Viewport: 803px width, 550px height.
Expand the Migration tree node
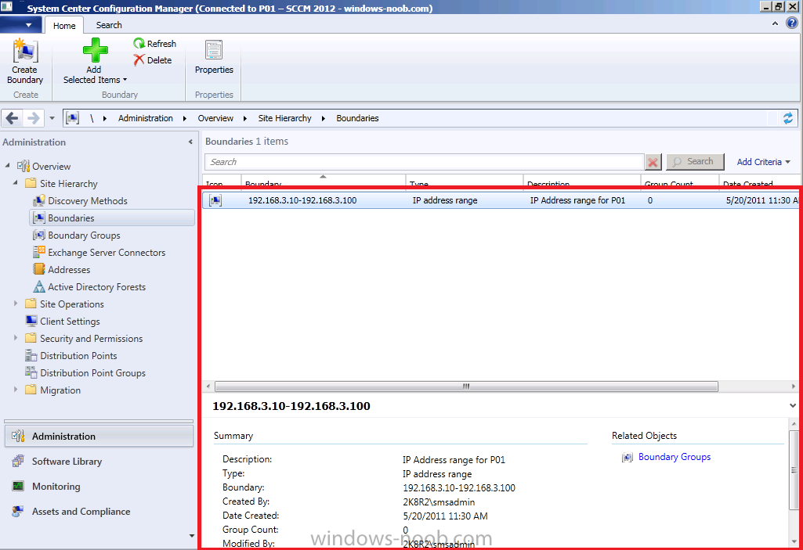[16, 390]
